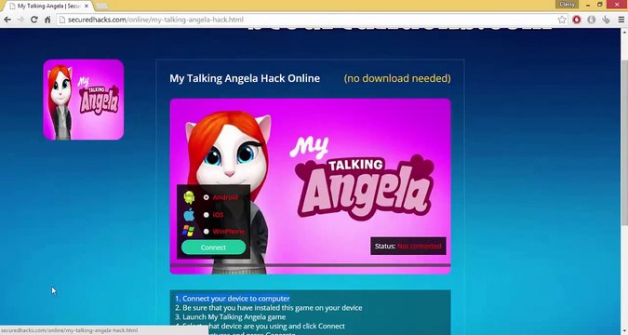The width and height of the screenshot is (628, 335).
Task: Open a new tab button
Action: pos(101,6)
